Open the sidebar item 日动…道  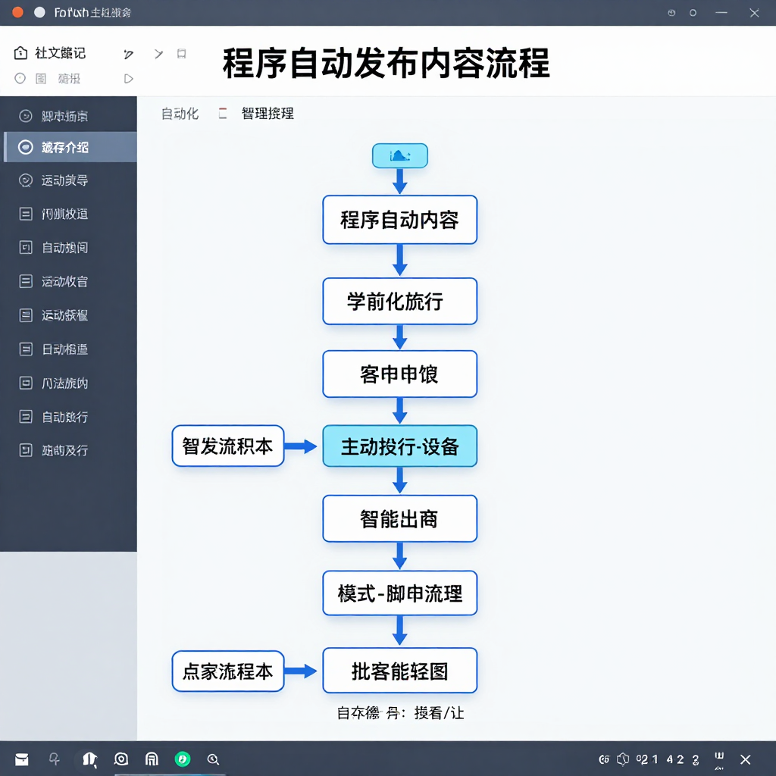(x=70, y=349)
